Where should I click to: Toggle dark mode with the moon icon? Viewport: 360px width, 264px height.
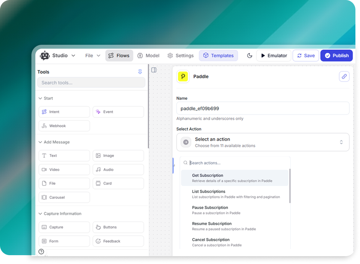[250, 56]
